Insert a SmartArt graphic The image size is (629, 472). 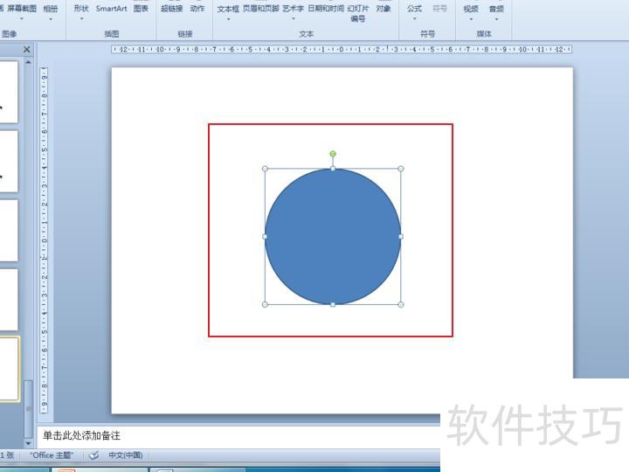click(112, 9)
